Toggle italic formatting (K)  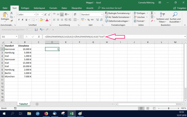[x=23, y=20]
